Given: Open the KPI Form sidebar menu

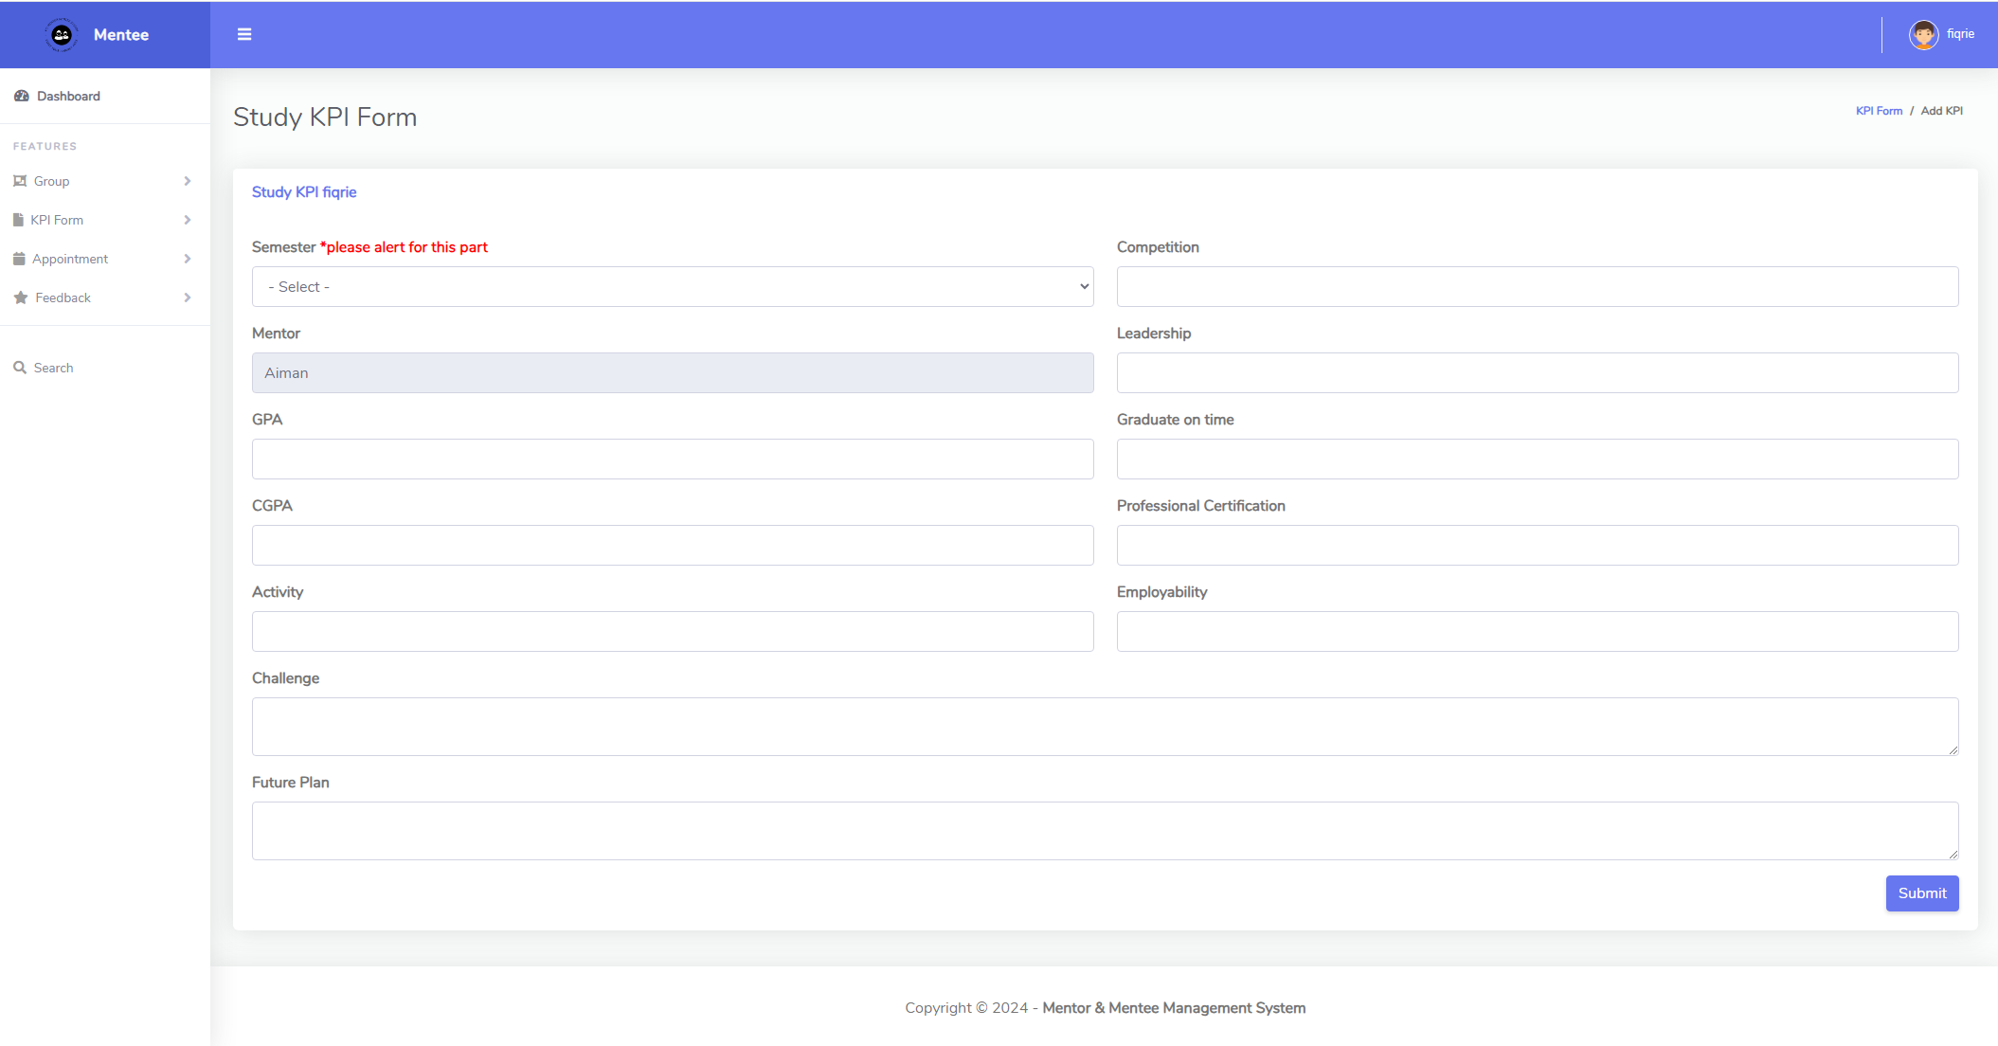Looking at the screenshot, I should point(57,220).
